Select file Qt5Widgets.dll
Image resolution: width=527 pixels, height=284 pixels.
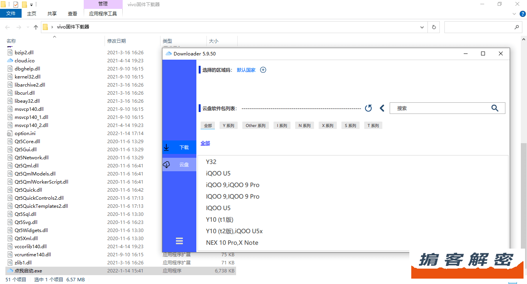point(31,230)
